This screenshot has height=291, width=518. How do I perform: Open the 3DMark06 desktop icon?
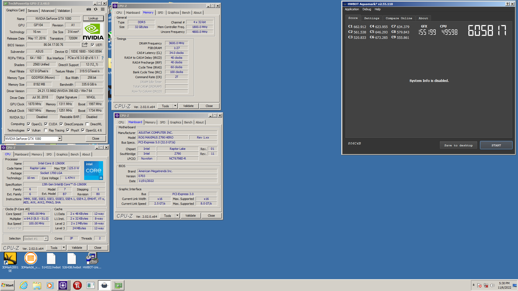pos(30,261)
